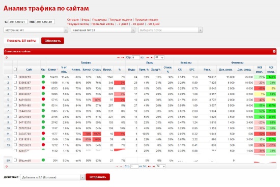Collapse the site statistics panel icon
The width and height of the screenshot is (280, 187).
(x=274, y=51)
